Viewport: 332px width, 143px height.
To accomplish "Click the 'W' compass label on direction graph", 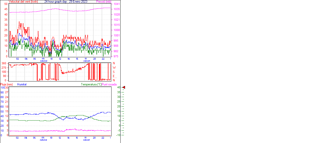I will click(114, 68).
